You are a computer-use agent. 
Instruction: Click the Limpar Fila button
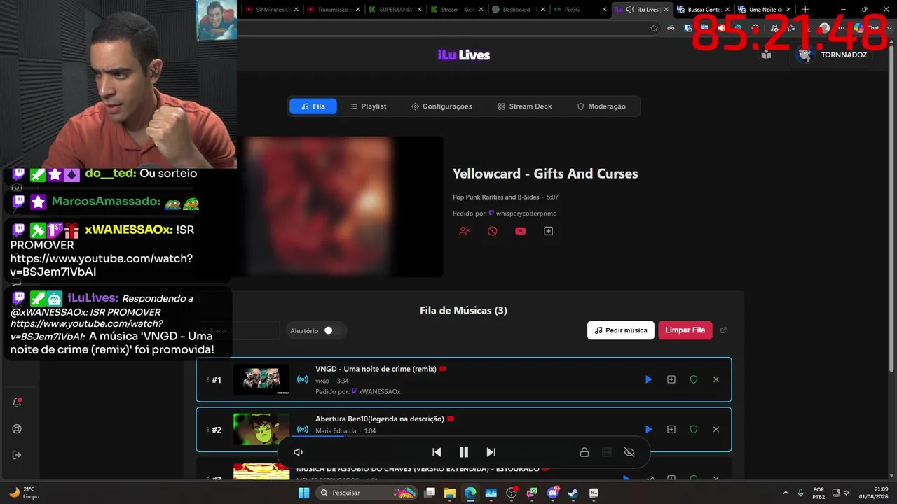point(685,330)
